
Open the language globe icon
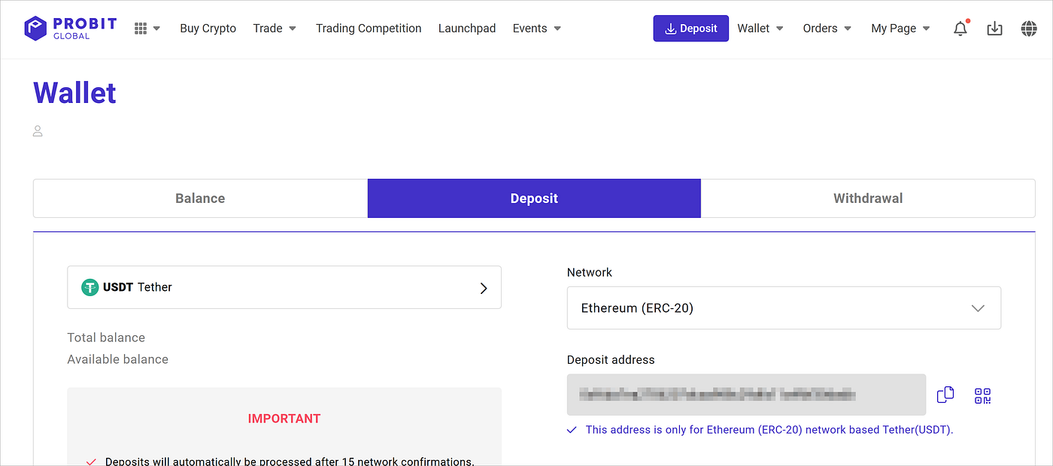(1029, 29)
